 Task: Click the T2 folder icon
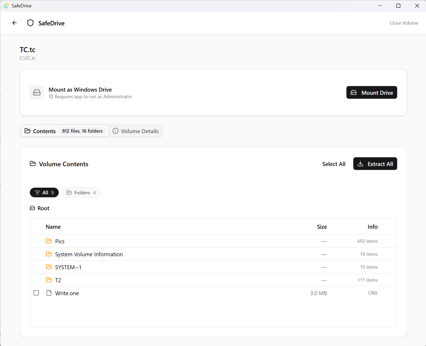click(x=49, y=280)
